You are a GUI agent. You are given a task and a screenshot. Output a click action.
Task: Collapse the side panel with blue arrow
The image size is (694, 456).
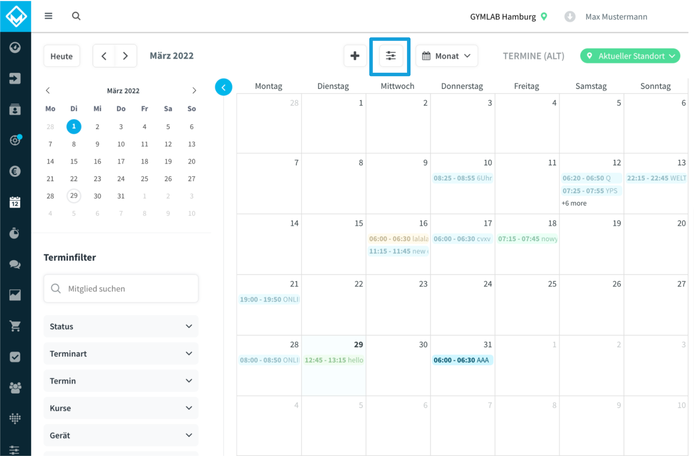click(x=223, y=87)
